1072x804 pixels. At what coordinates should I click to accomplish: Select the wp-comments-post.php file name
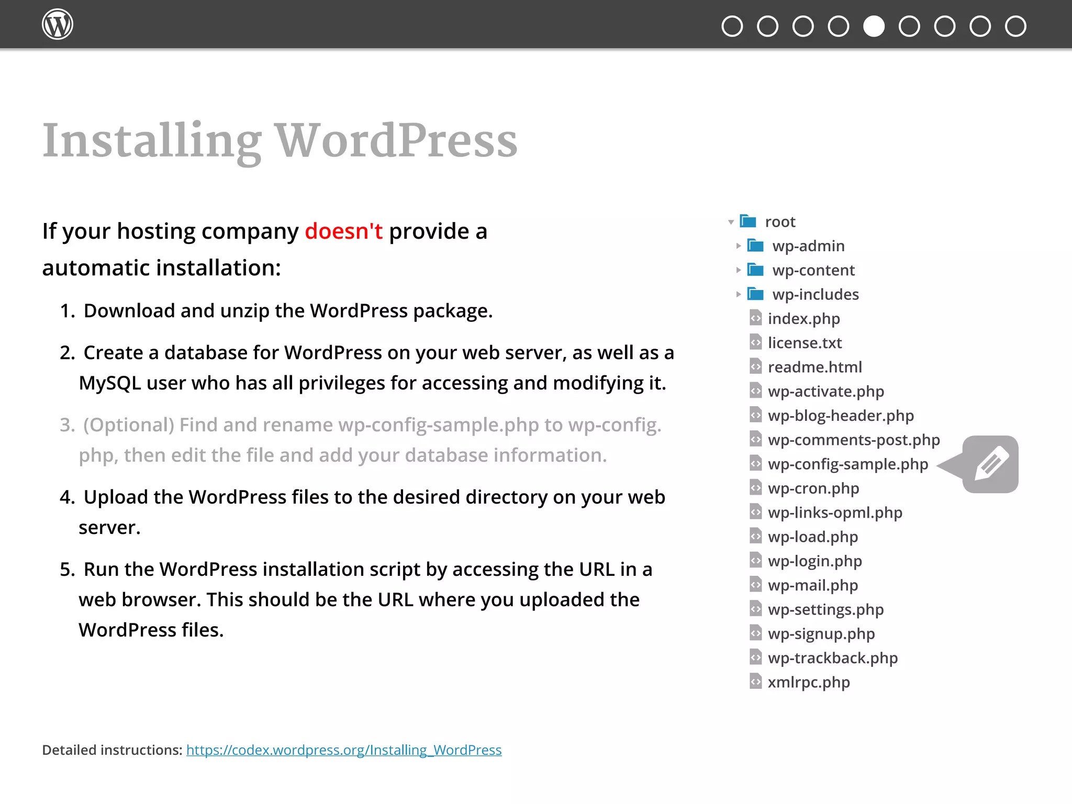click(854, 440)
